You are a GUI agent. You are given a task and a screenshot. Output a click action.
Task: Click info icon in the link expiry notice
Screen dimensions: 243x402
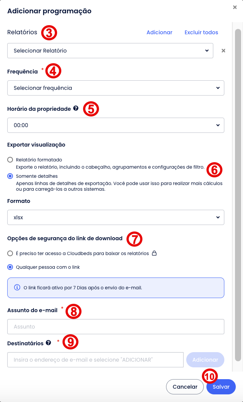17,287
